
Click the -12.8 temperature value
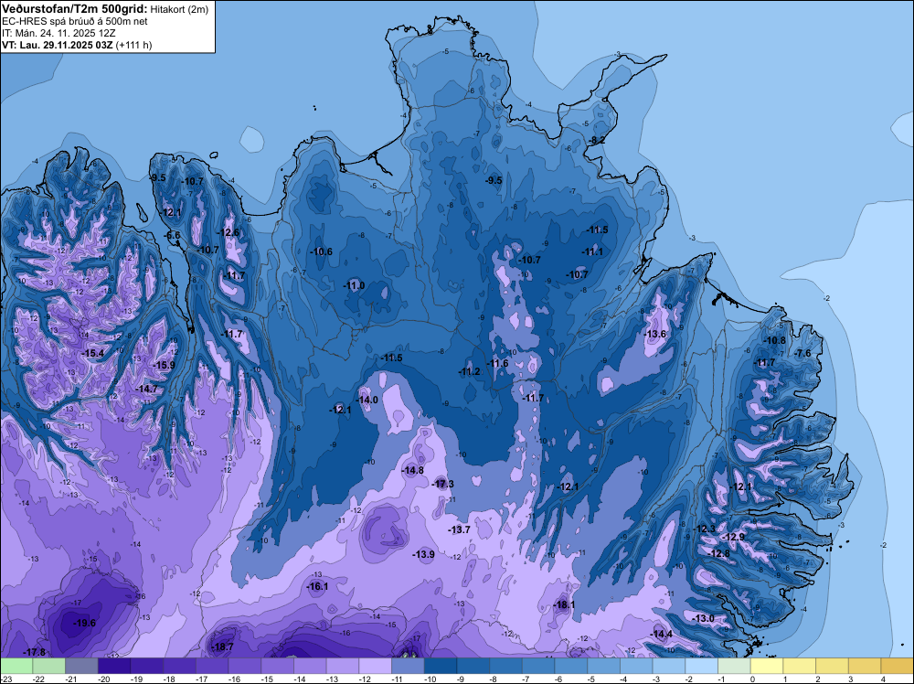[x=718, y=553]
